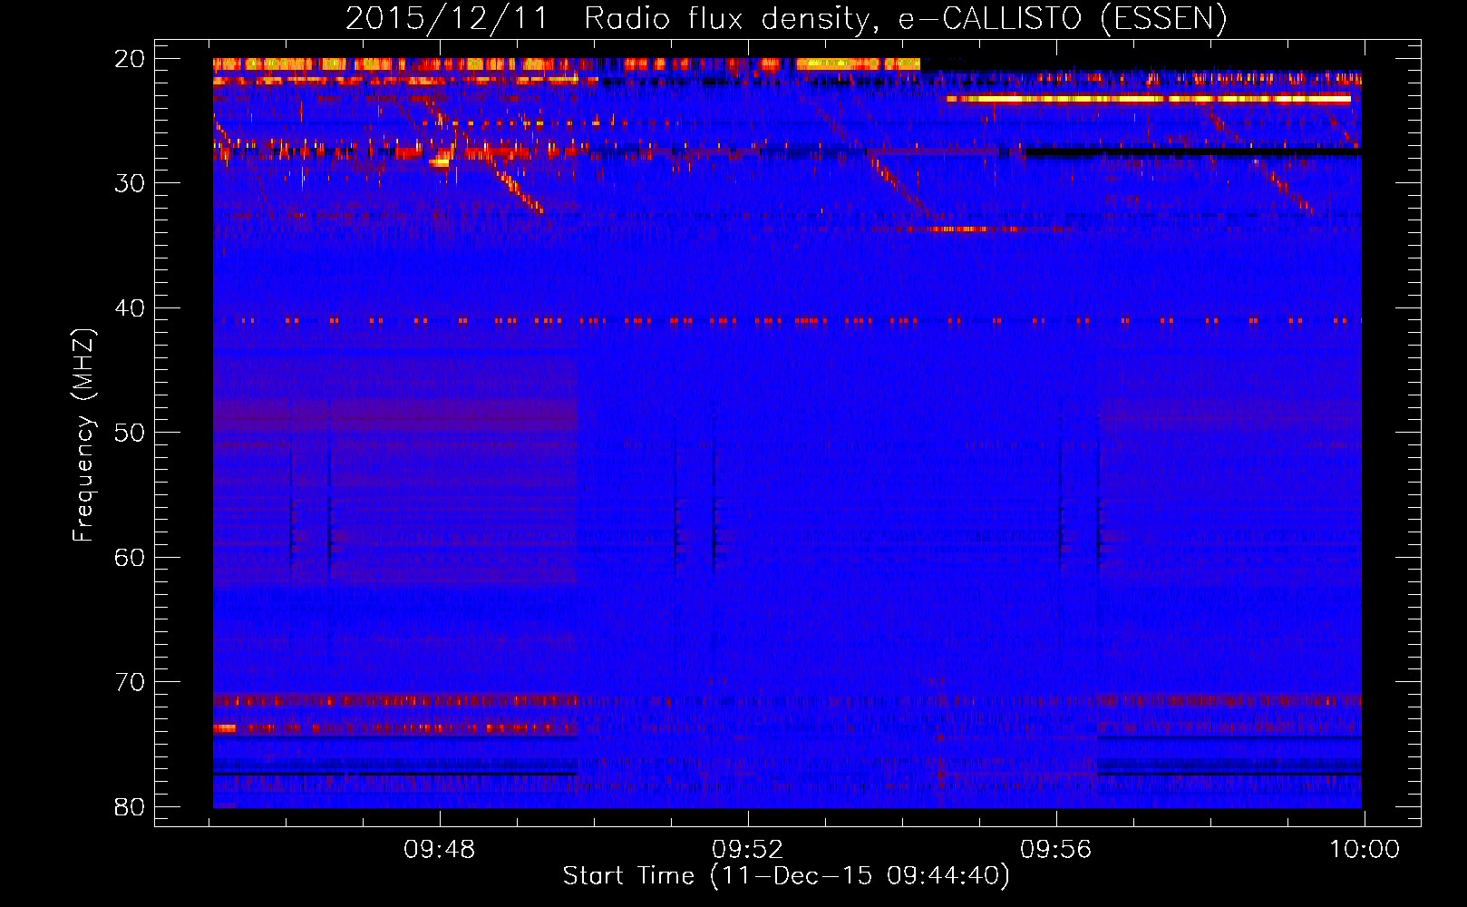This screenshot has height=907, width=1467.
Task: Click the 09:52 time tick label
Action: coord(748,850)
